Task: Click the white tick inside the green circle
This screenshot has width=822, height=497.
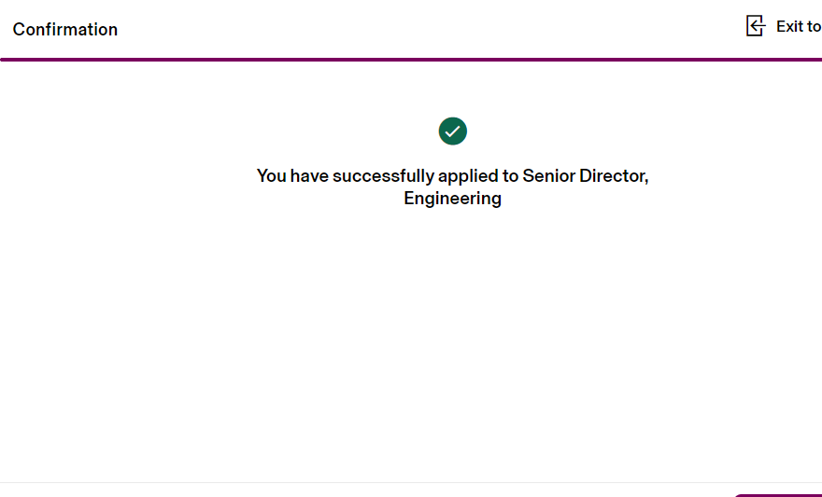Action: click(x=453, y=131)
